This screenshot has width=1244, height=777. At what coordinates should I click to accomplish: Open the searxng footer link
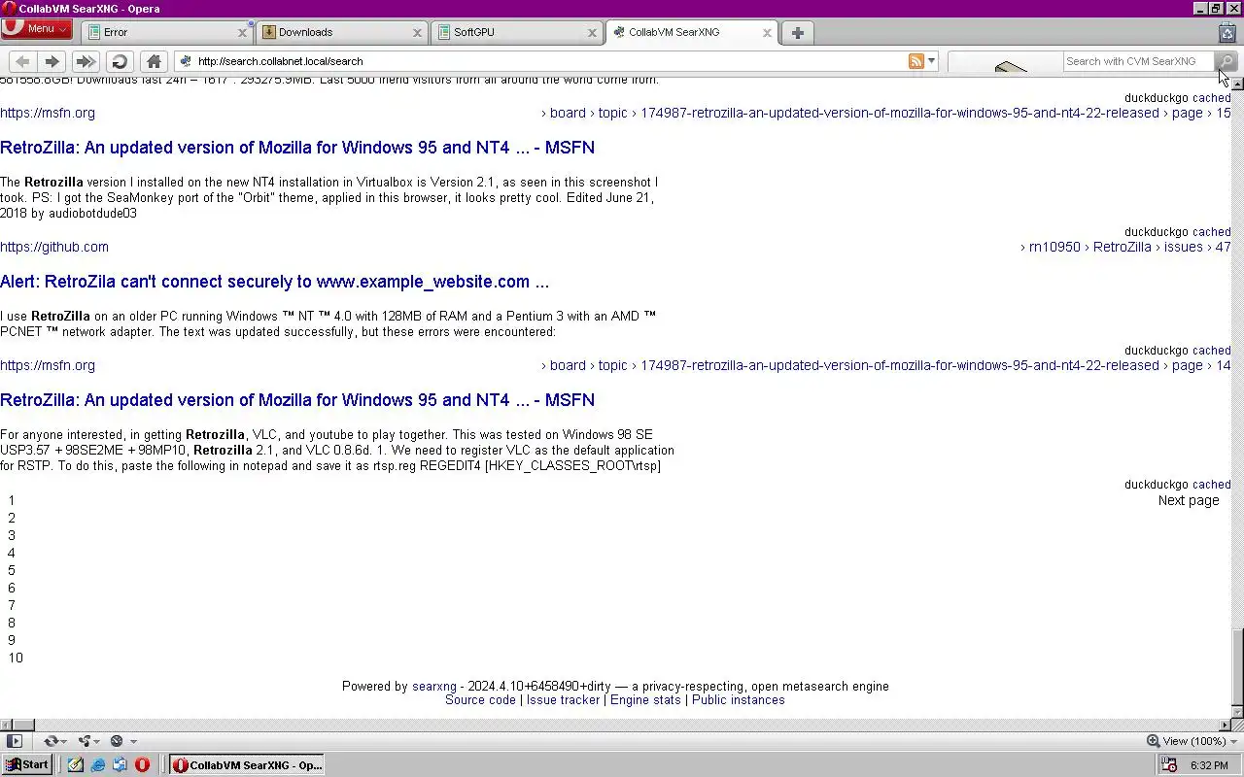[x=433, y=686]
